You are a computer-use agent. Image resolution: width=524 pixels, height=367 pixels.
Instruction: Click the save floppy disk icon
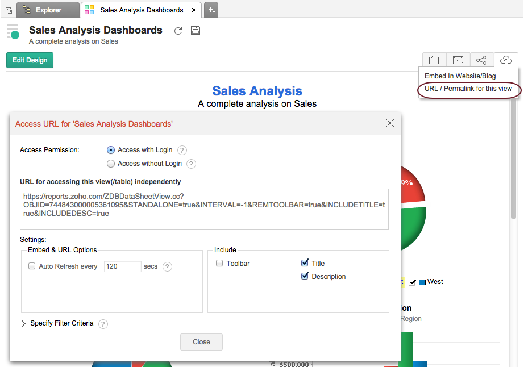click(x=196, y=31)
